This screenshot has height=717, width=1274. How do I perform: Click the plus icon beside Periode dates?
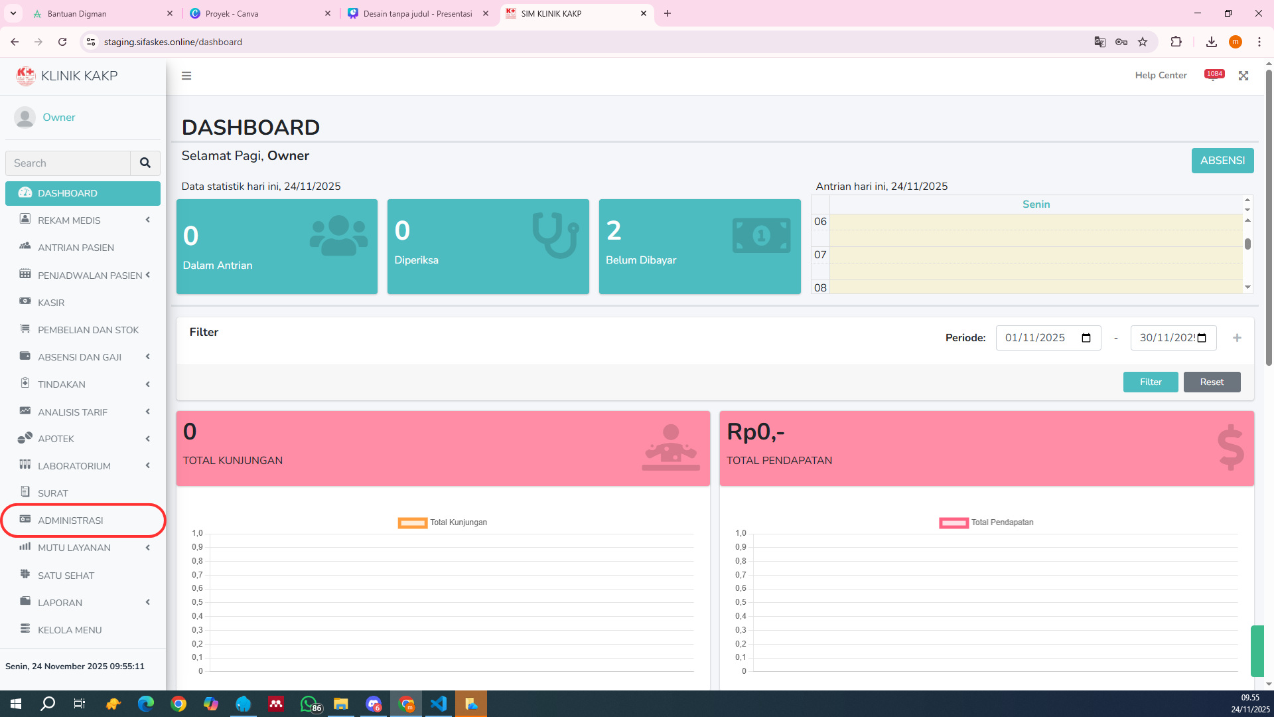coord(1237,338)
